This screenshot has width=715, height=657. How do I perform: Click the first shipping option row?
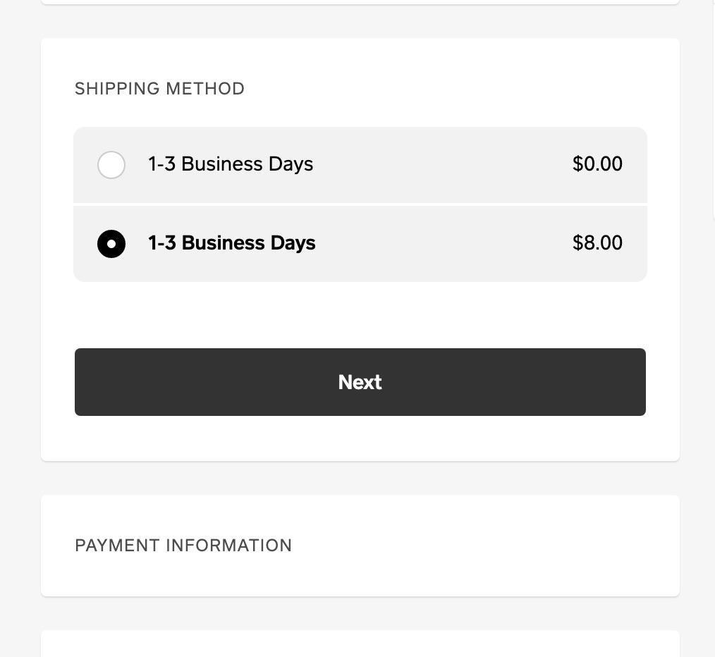360,164
